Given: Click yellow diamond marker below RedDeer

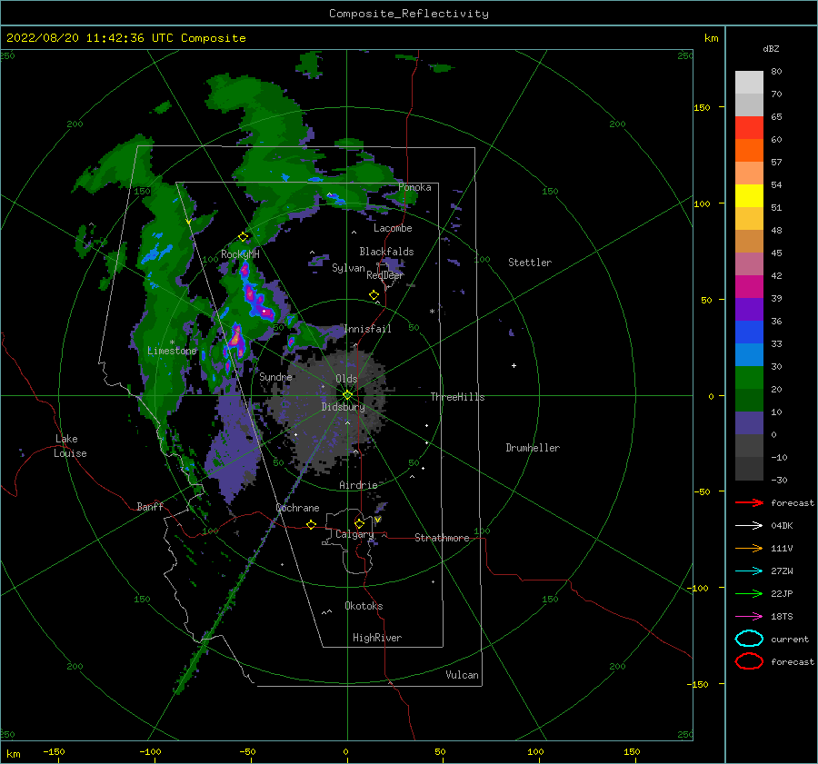Looking at the screenshot, I should pyautogui.click(x=374, y=295).
